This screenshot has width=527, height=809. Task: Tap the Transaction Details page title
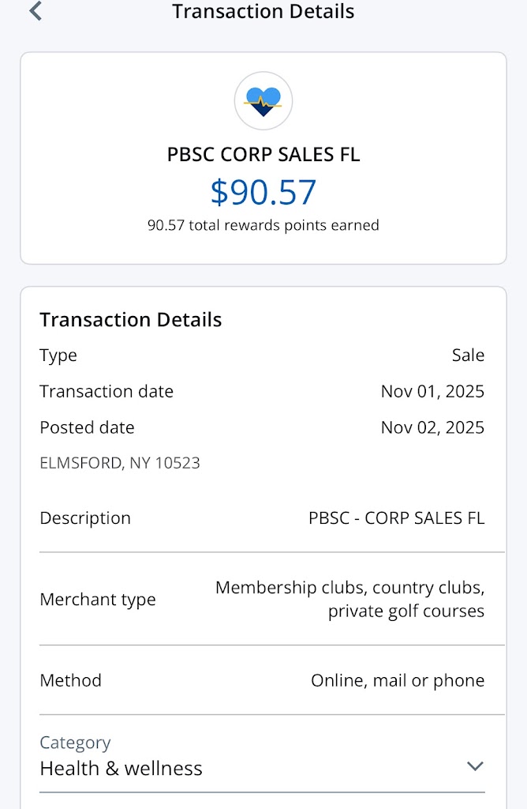click(x=263, y=12)
